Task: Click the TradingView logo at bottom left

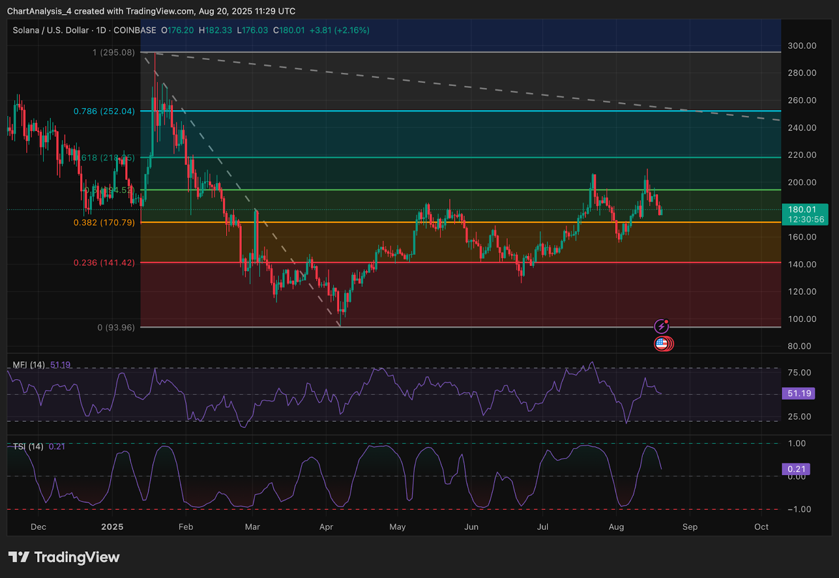Action: click(64, 557)
